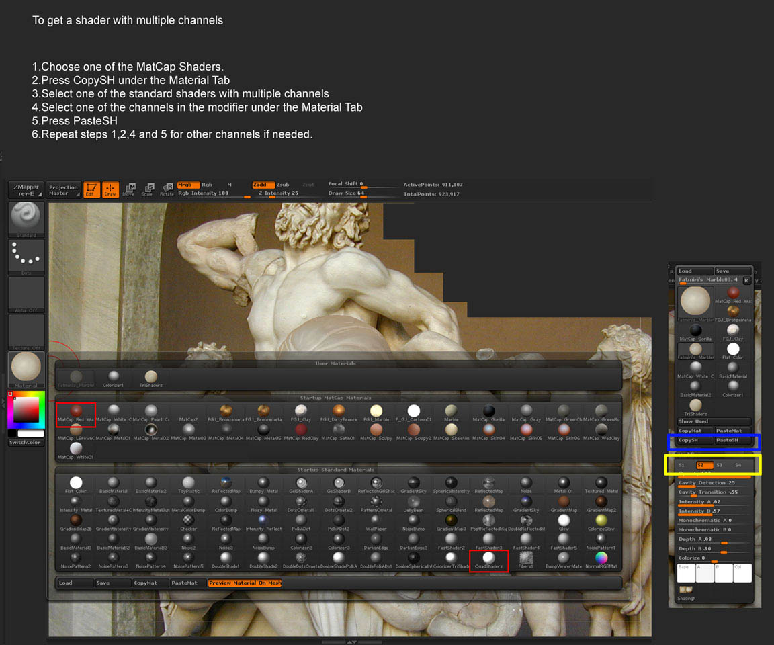Open the Standard brush picker
Viewport: 774px width, 645px height.
(x=26, y=220)
